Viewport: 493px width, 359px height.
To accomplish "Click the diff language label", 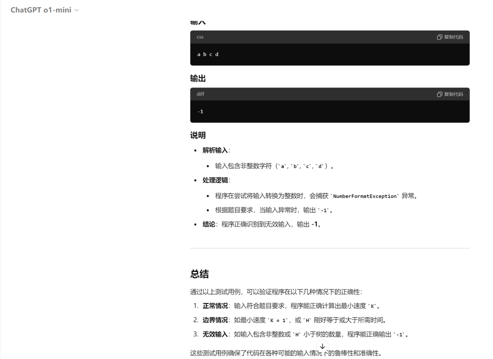I will pos(200,94).
